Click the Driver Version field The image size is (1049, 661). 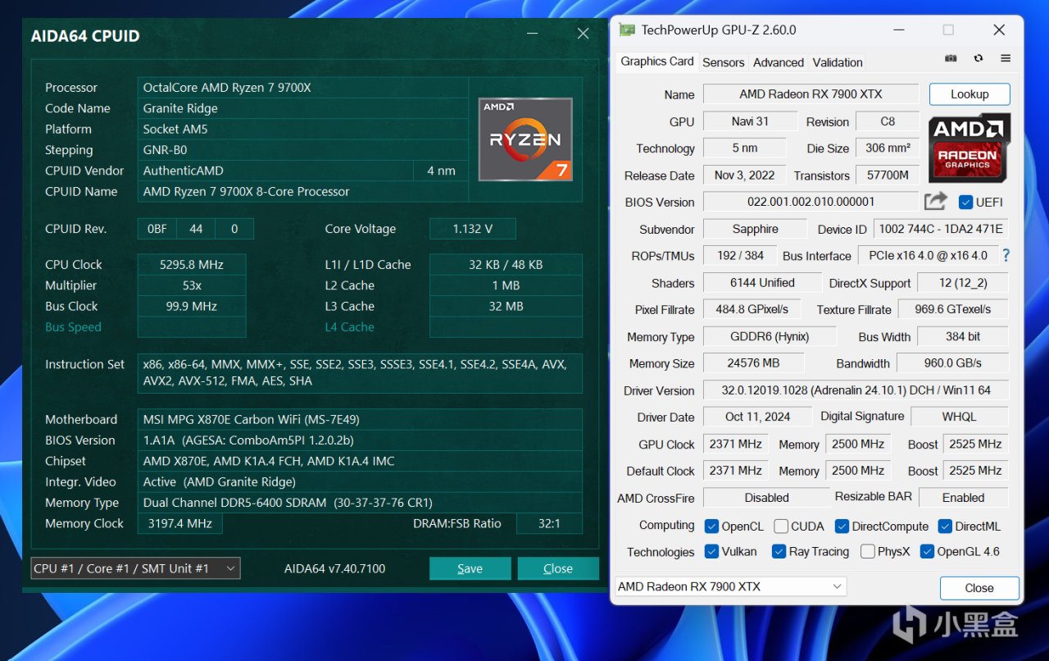coord(855,390)
